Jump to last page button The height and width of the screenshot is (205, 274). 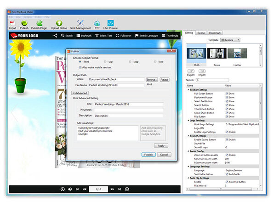[120, 189]
